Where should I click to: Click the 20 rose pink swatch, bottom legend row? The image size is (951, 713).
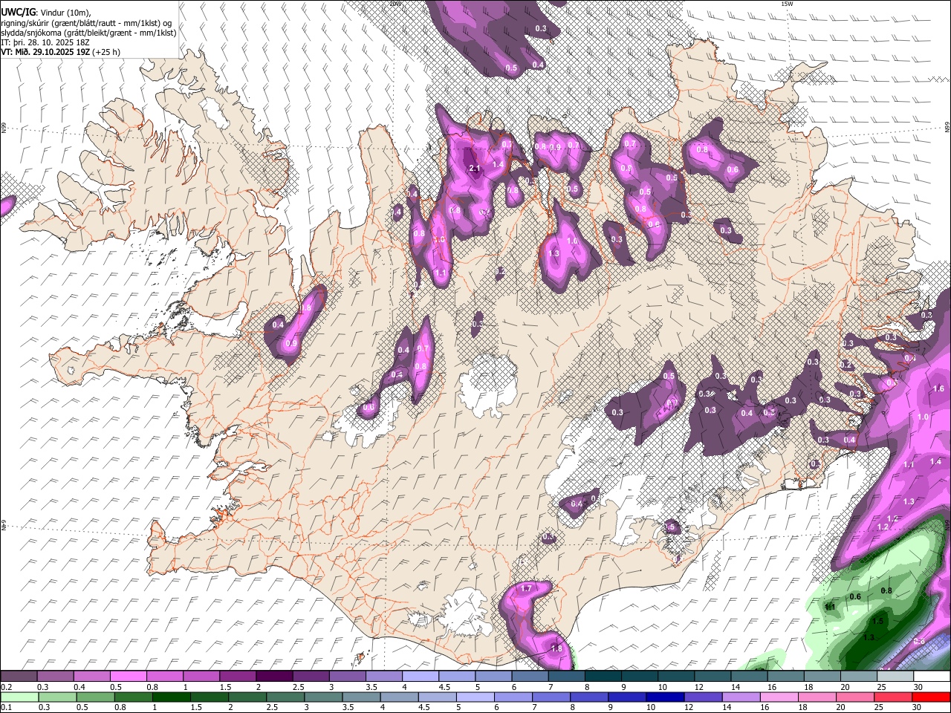854,697
